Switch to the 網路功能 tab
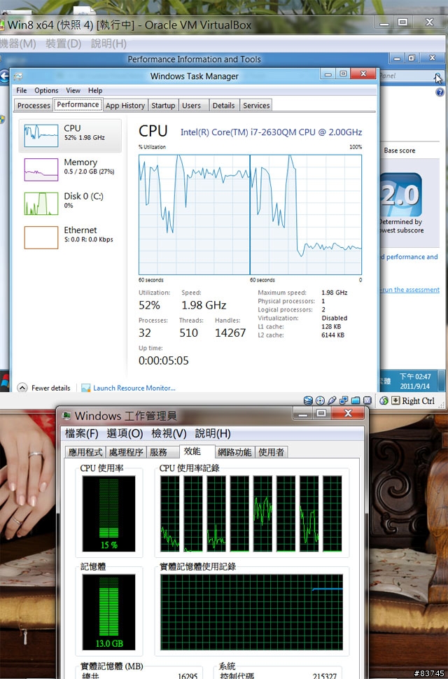This screenshot has height=679, width=448. (234, 452)
